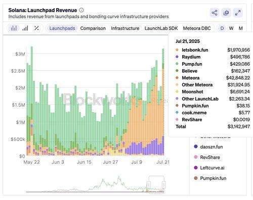Select monthly M interval
The height and width of the screenshot is (200, 253).
click(x=241, y=28)
